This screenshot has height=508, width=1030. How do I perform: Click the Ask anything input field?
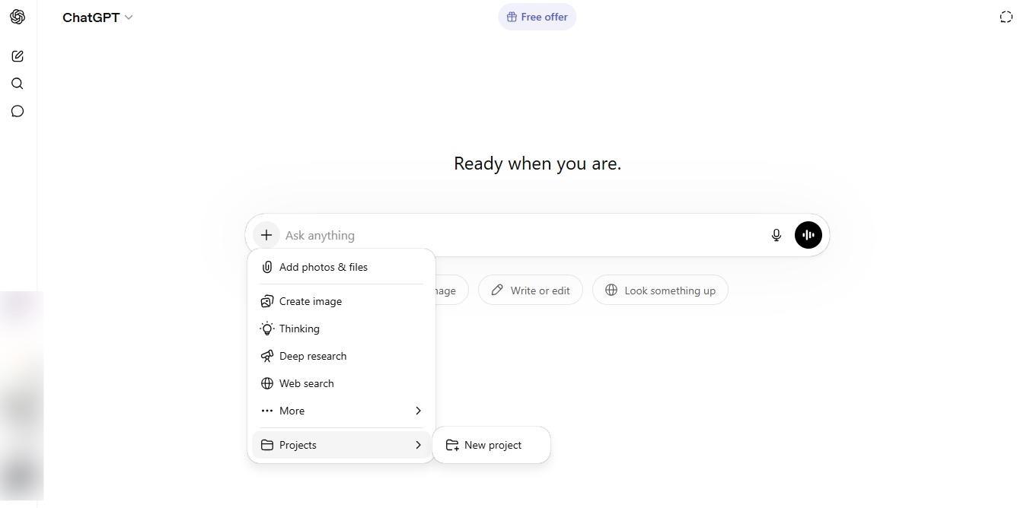[522, 235]
